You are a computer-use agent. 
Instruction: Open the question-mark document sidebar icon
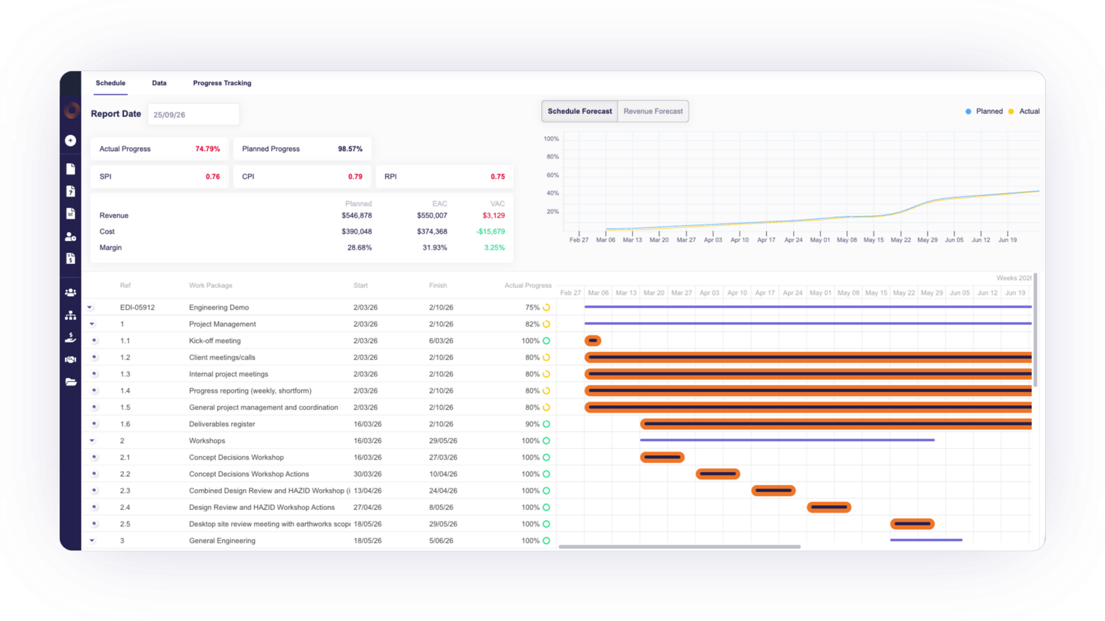[x=70, y=191]
